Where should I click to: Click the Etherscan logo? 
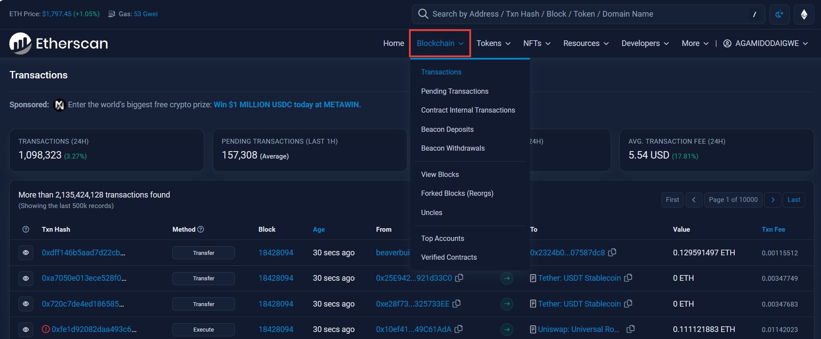(59, 43)
